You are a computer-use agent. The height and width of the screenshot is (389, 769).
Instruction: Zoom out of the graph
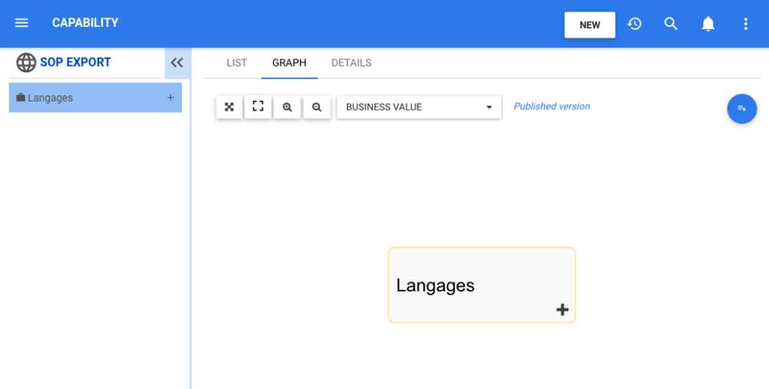pyautogui.click(x=317, y=107)
